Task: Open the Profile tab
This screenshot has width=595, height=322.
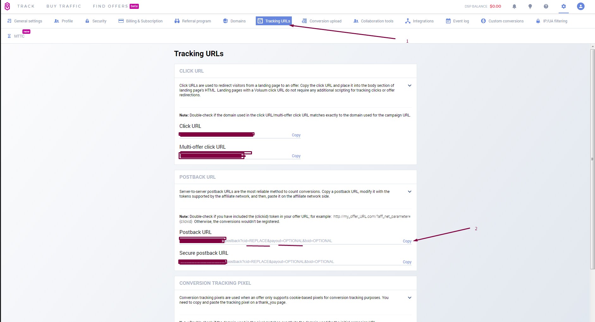Action: (x=64, y=21)
